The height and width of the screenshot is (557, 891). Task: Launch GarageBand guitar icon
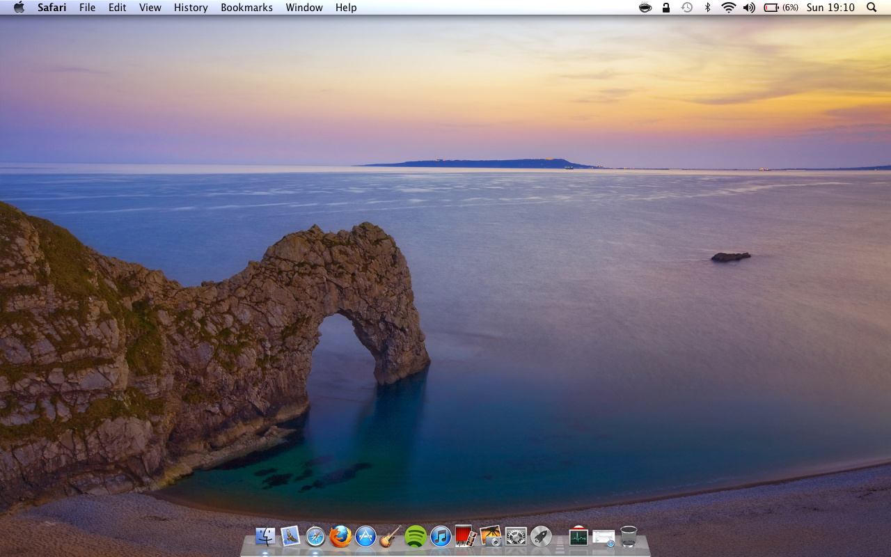point(391,536)
